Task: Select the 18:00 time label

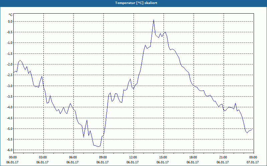Action: pyautogui.click(x=194, y=157)
